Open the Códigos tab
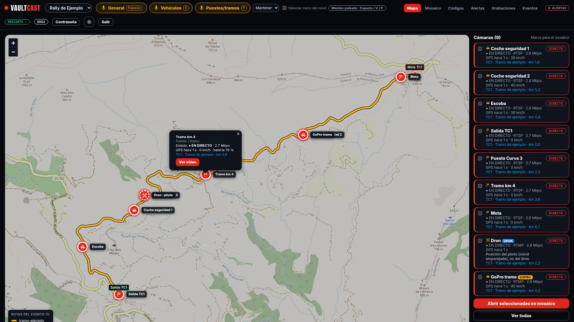 pos(456,8)
